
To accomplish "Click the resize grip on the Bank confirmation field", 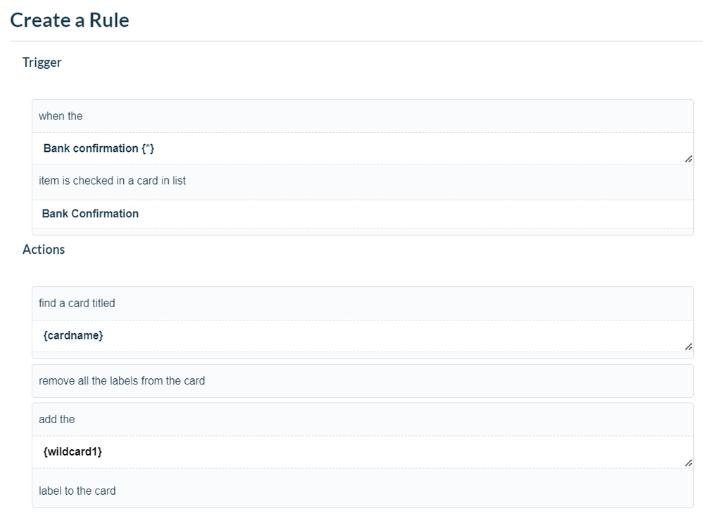I will (688, 159).
